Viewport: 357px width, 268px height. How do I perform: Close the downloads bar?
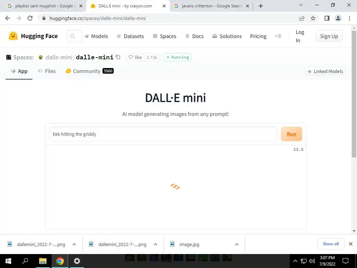pyautogui.click(x=351, y=244)
